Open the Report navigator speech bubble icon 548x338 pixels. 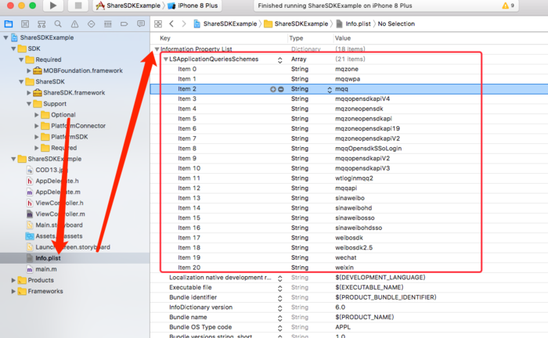click(x=141, y=23)
